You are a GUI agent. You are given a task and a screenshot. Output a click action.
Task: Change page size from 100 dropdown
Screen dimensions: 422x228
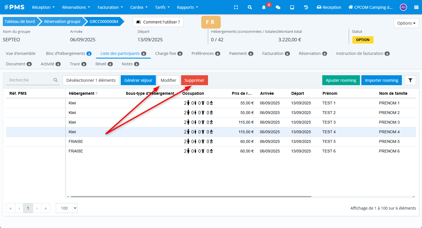pos(67,208)
